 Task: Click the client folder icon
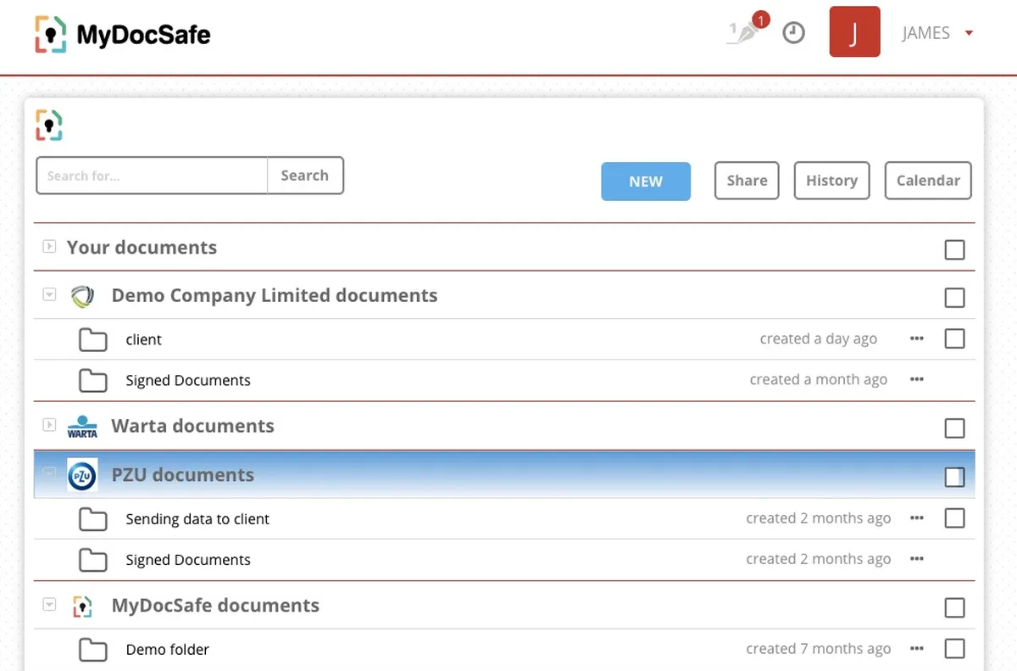click(x=92, y=339)
